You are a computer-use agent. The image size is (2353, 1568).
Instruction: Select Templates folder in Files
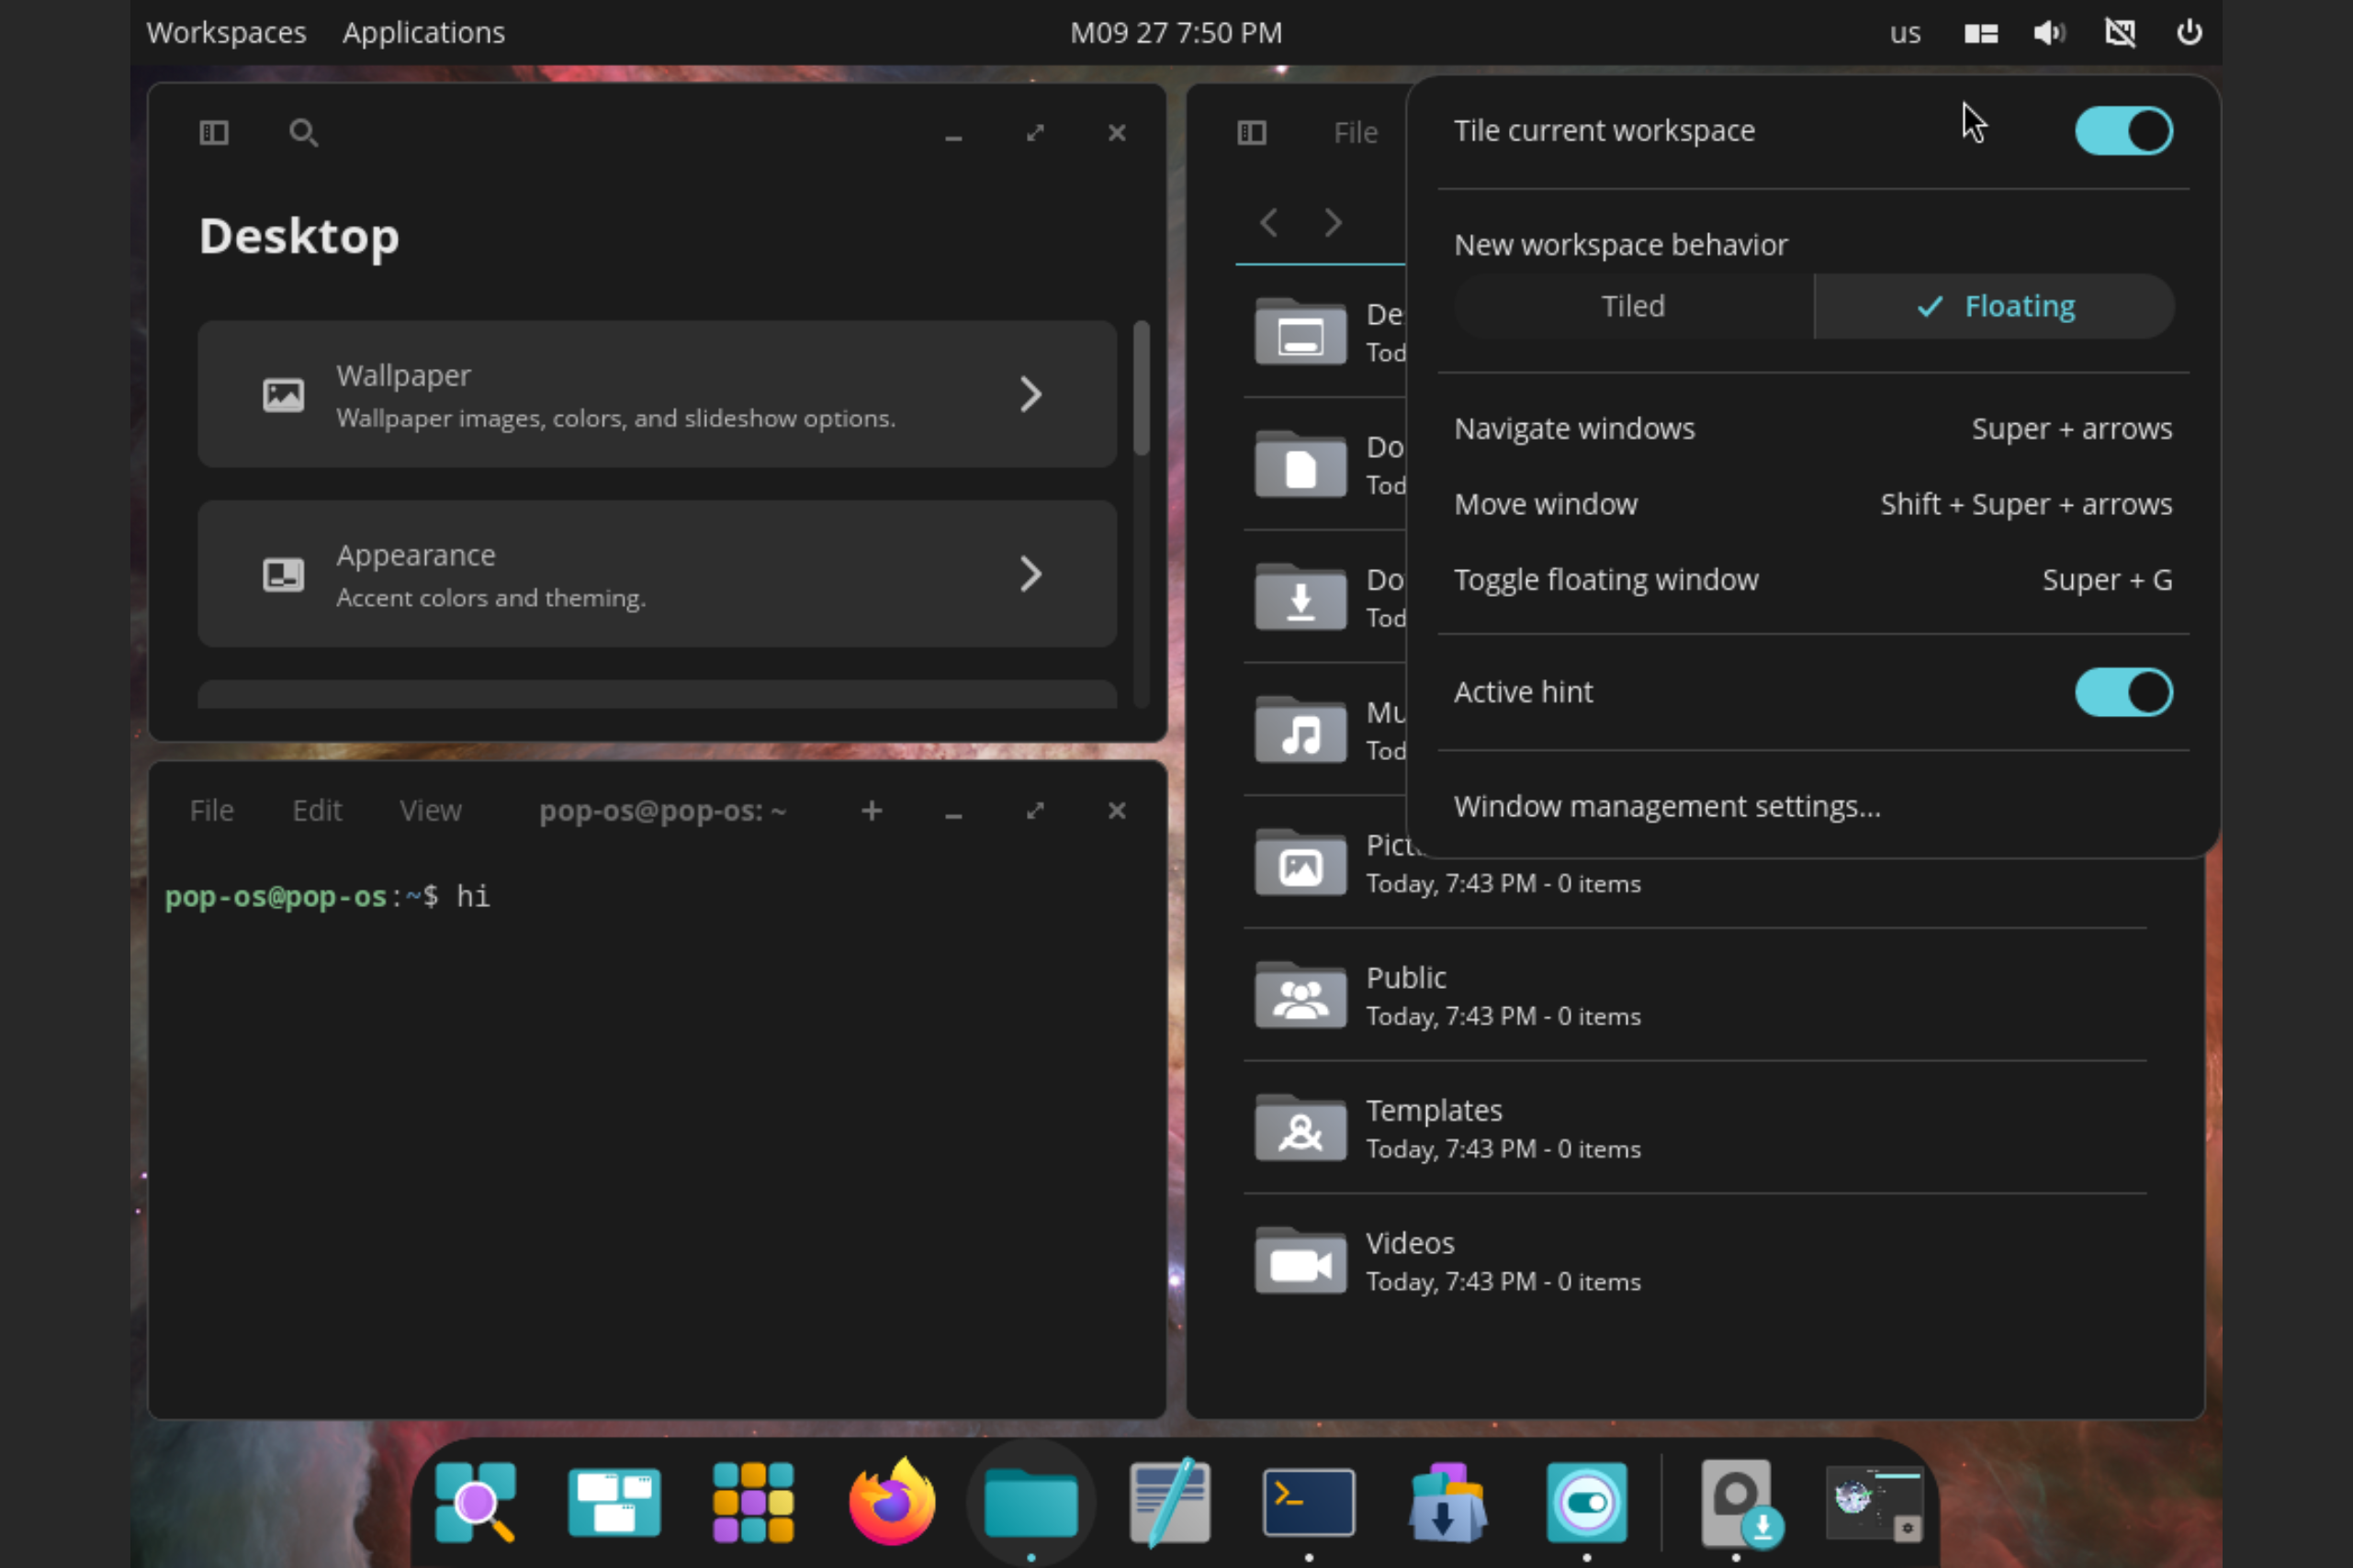click(x=1694, y=1127)
